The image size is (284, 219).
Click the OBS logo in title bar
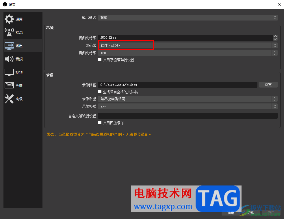(x=5, y=4)
